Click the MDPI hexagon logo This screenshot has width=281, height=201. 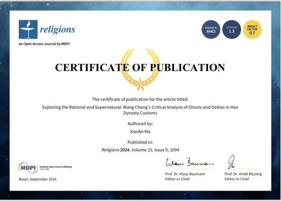[28, 168]
